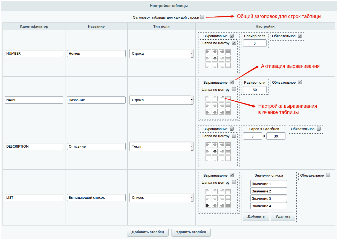The width and height of the screenshot is (338, 240).
Task: Choose middle-center alignment icon in DESCRIPTION row
Action: [215, 151]
